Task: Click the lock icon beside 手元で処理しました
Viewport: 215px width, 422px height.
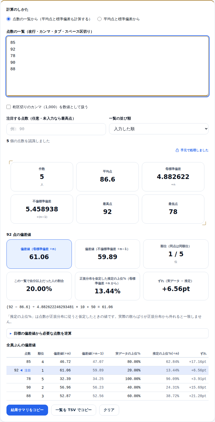Action: coord(177,150)
